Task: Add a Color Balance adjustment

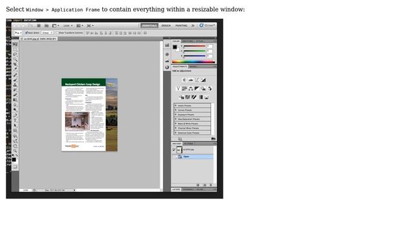Action: click(x=191, y=89)
